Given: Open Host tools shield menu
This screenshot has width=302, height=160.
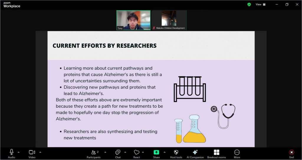Looking at the screenshot, I should (176, 154).
